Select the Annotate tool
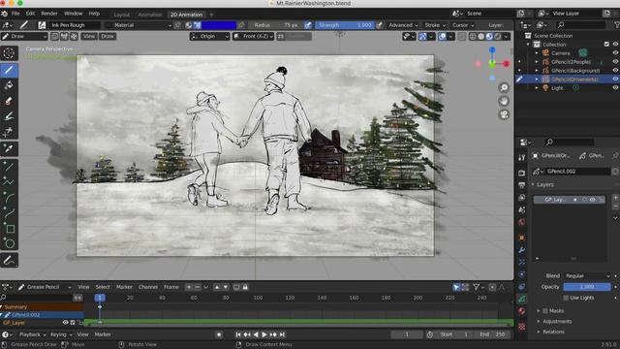Screen dimensions: 620x349 [9, 261]
